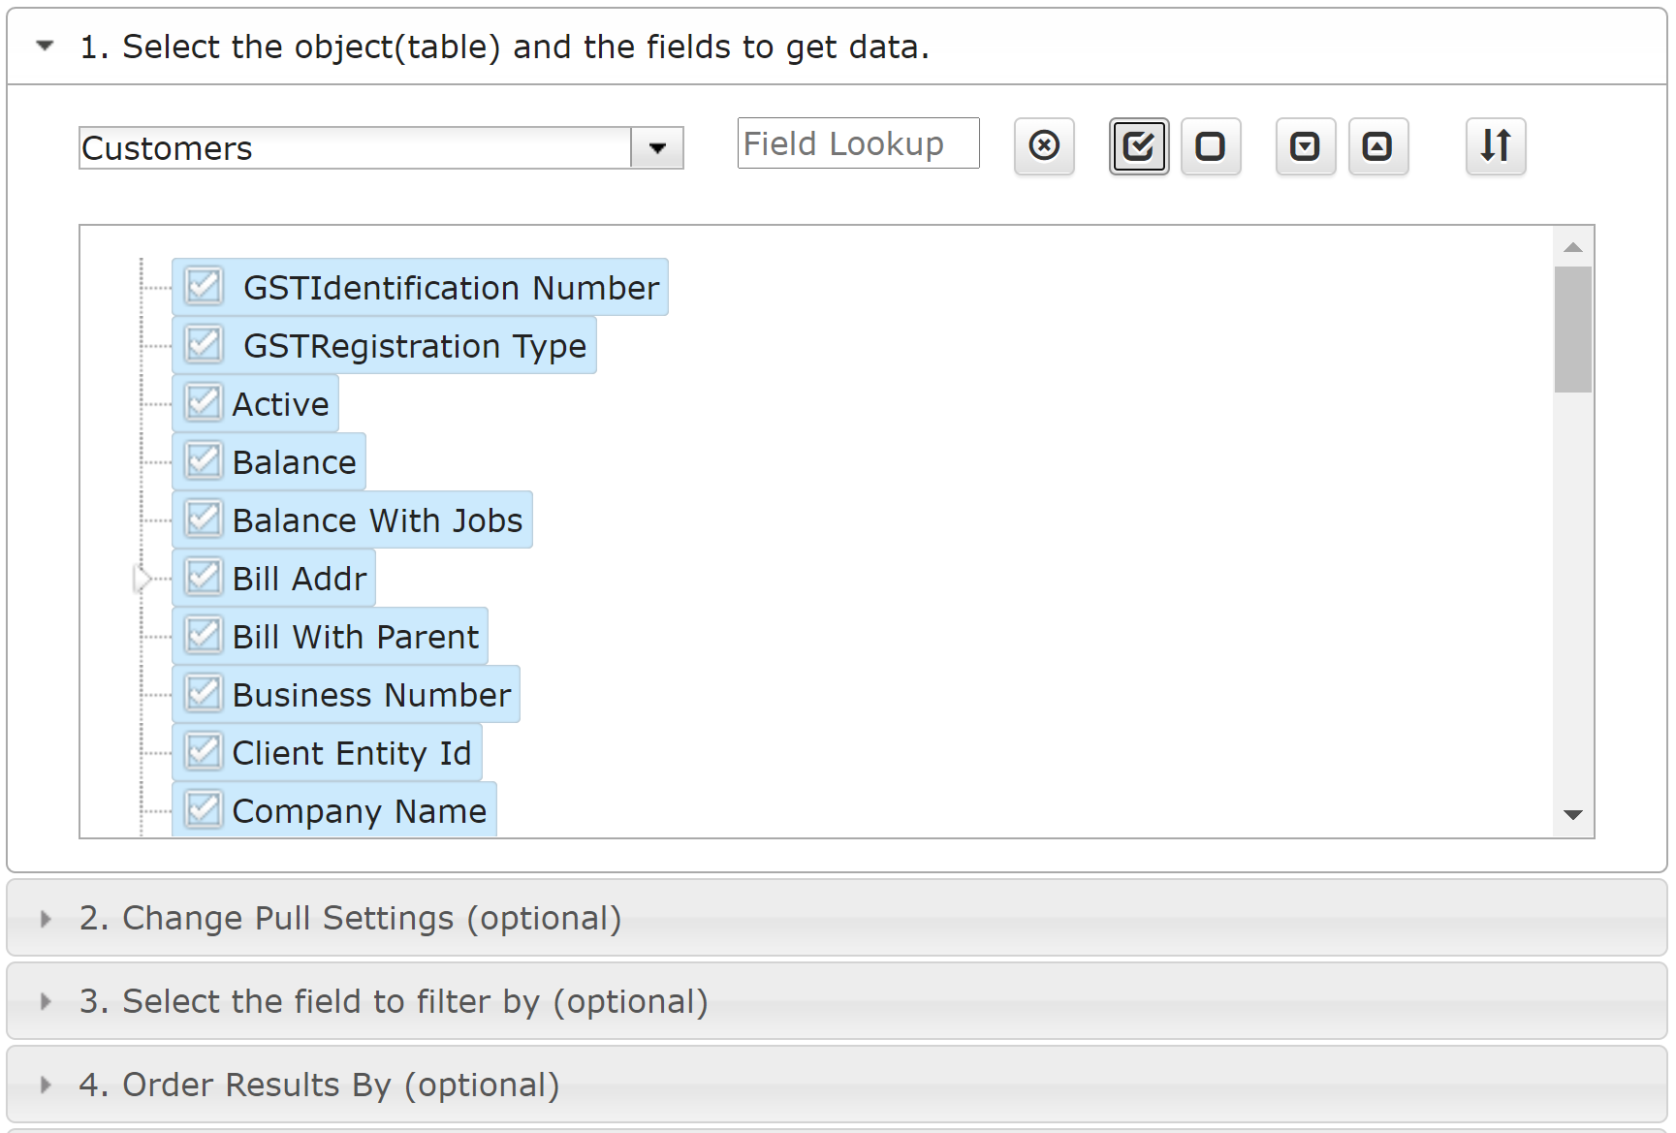Image resolution: width=1676 pixels, height=1133 pixels.
Task: Uncheck the Company Name checkbox
Action: click(204, 809)
